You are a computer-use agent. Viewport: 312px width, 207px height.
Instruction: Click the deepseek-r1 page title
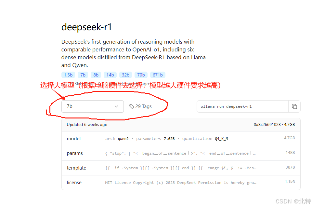(x=86, y=27)
